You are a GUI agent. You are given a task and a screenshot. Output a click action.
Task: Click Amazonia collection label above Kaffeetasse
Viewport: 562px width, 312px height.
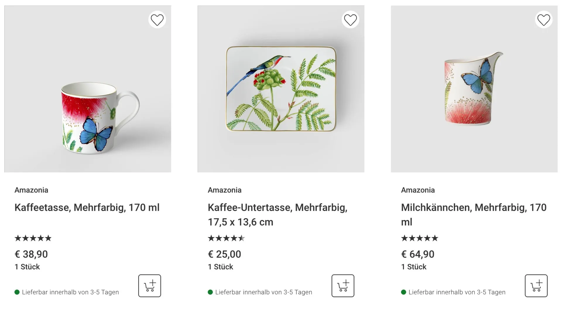coord(31,190)
